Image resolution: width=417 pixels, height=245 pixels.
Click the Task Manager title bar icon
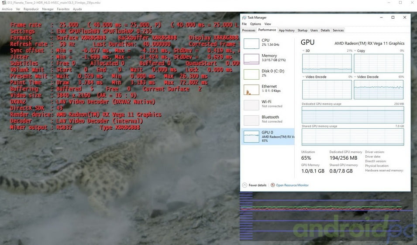click(245, 17)
